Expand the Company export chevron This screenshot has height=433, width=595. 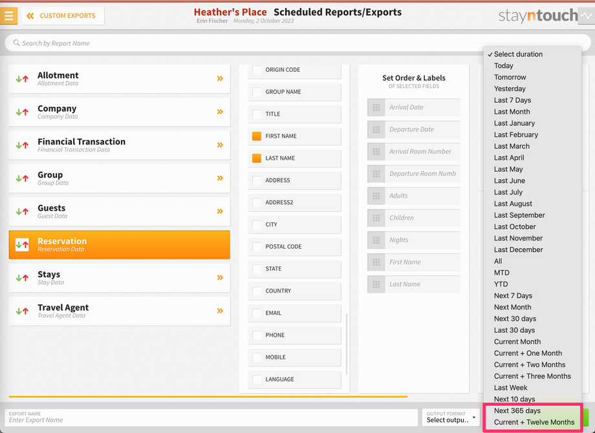click(x=220, y=111)
